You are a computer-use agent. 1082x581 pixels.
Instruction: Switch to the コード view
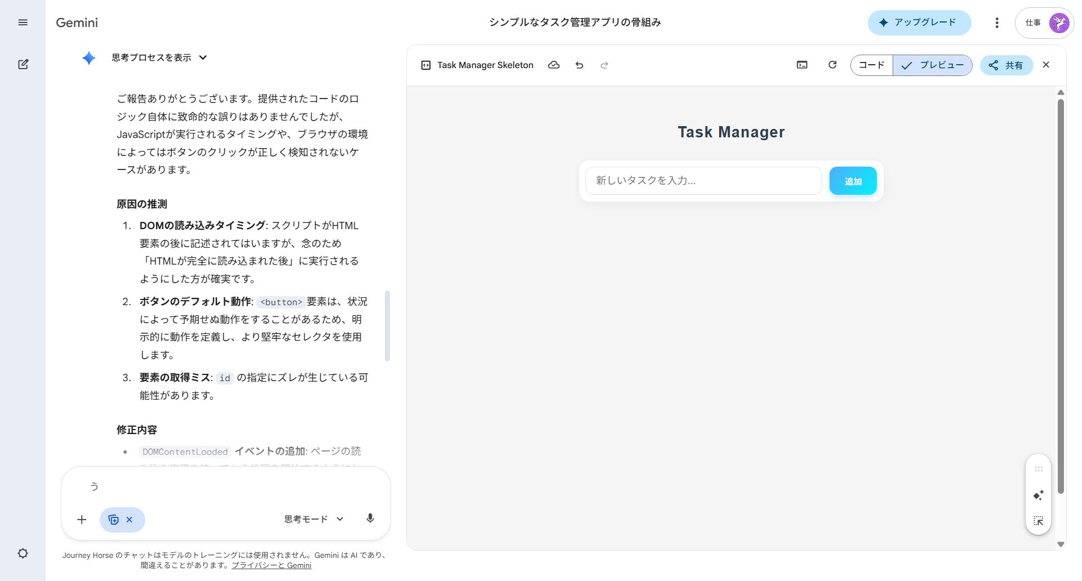click(x=871, y=65)
